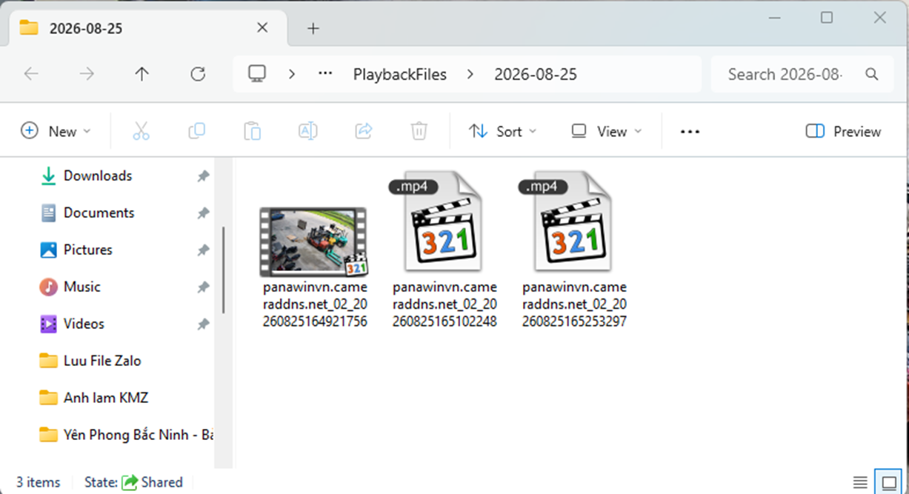This screenshot has width=909, height=494.
Task: Unpin Music using its pin icon
Action: coord(203,287)
